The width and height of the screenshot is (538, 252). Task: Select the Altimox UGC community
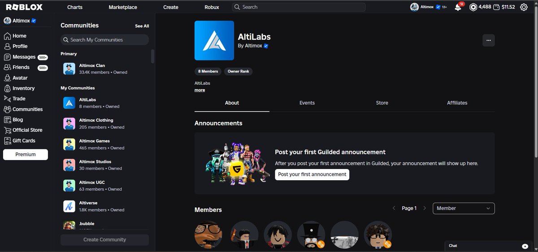pyautogui.click(x=104, y=185)
